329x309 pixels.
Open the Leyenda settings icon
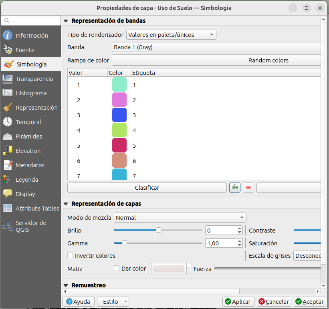8,179
